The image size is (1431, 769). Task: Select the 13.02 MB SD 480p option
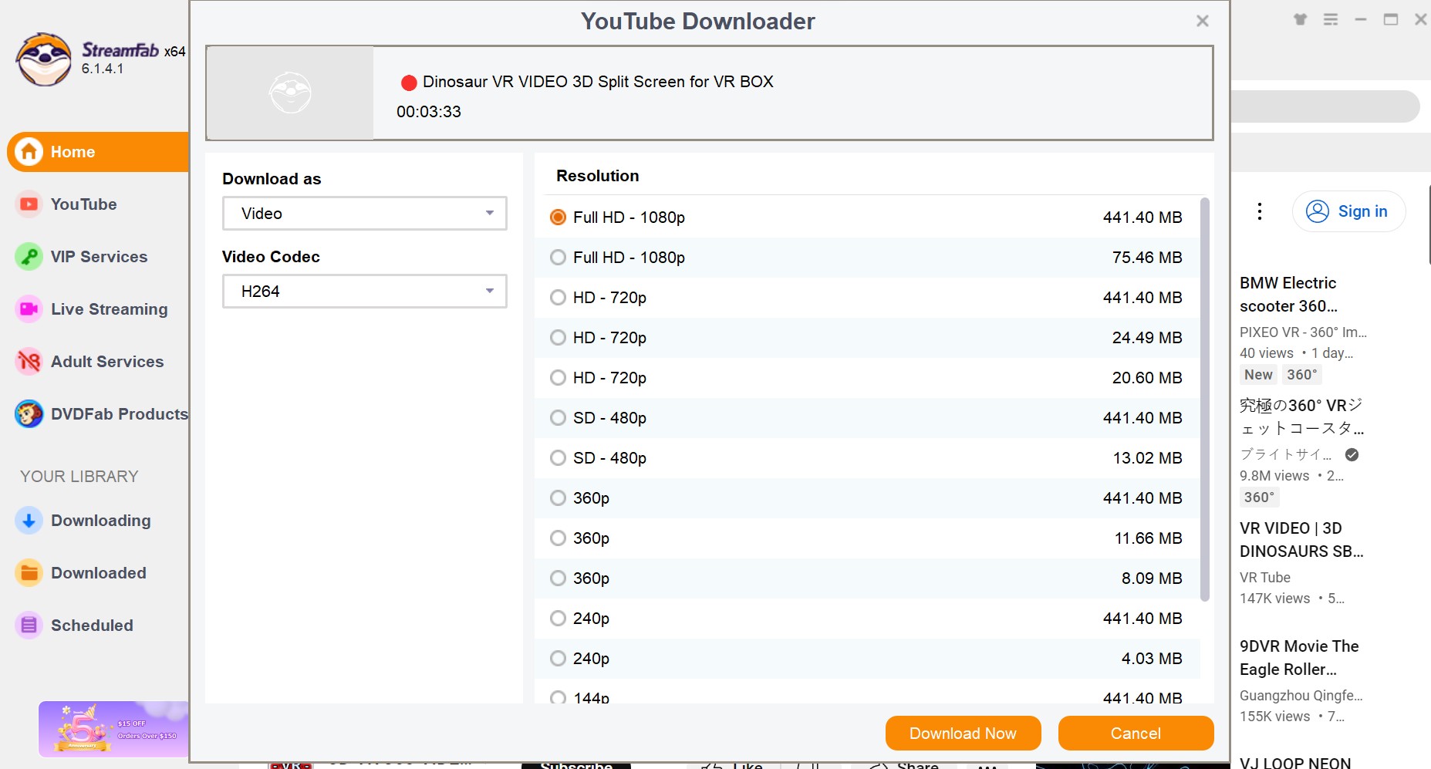pyautogui.click(x=558, y=458)
